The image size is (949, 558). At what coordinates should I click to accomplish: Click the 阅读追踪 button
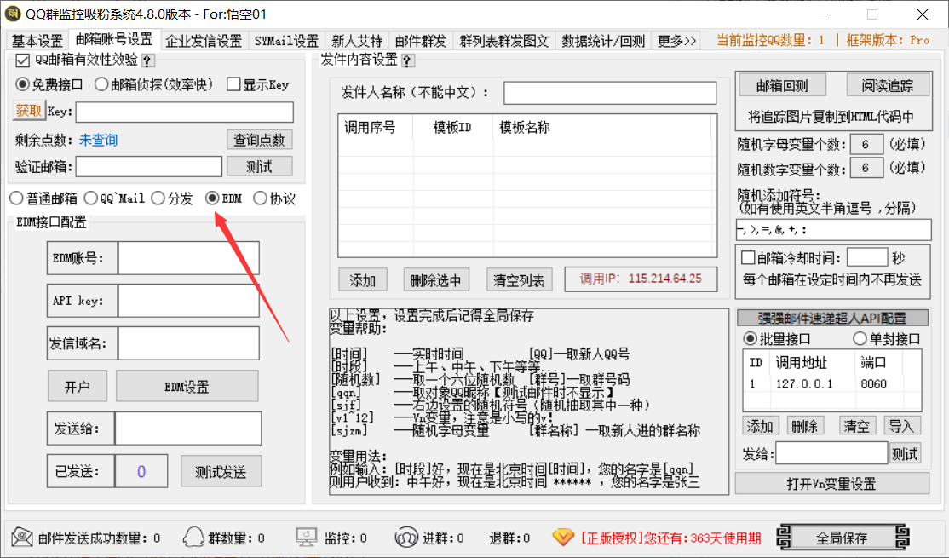(888, 85)
